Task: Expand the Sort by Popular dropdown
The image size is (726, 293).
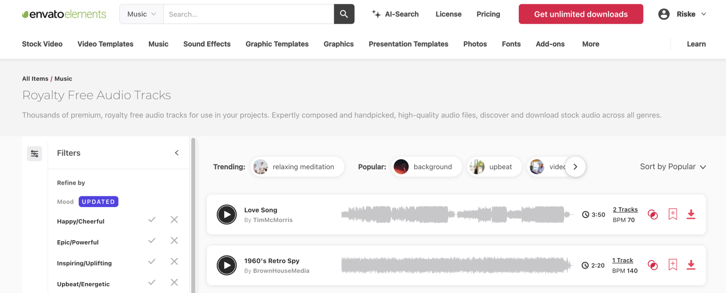Action: 673,167
